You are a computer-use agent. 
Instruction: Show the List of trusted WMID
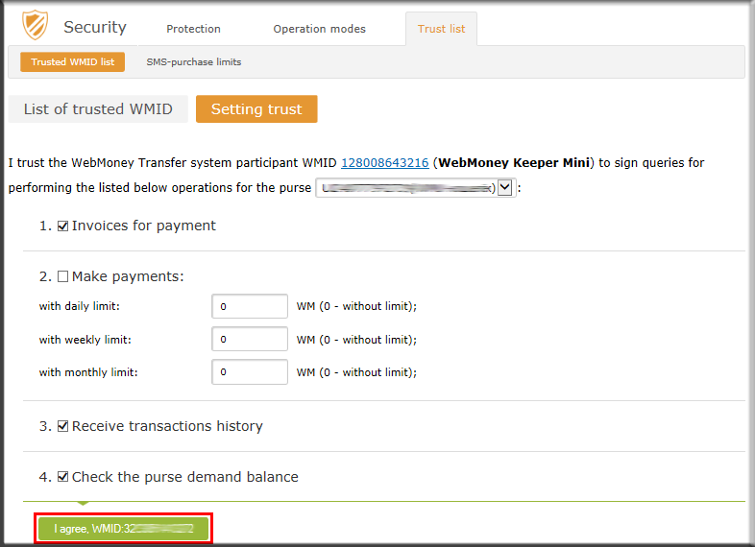[x=98, y=109]
